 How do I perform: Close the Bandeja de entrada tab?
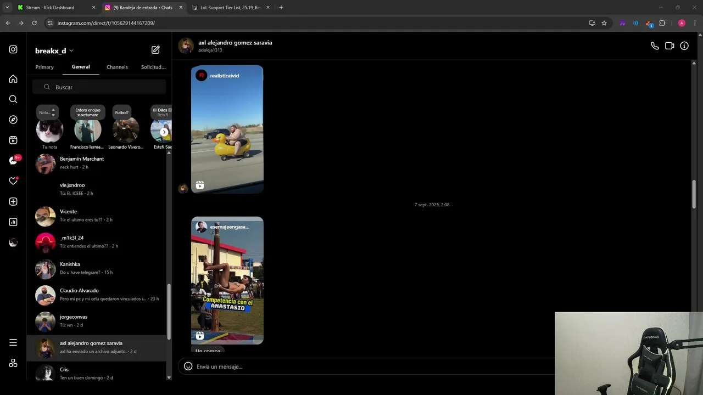[x=181, y=8]
